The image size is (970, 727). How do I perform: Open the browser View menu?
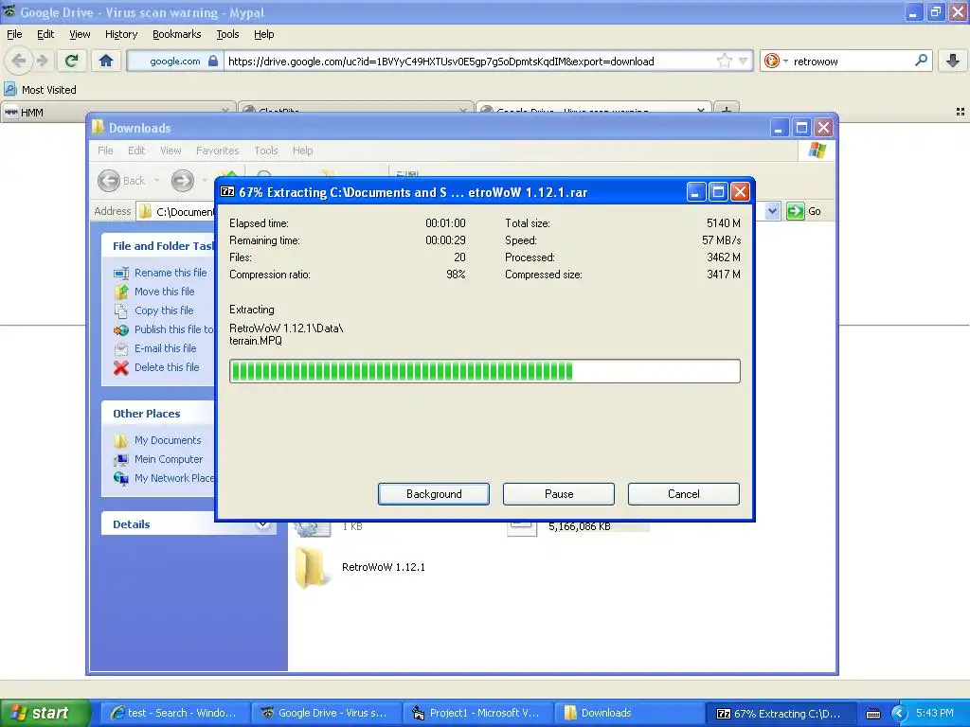pyautogui.click(x=80, y=34)
